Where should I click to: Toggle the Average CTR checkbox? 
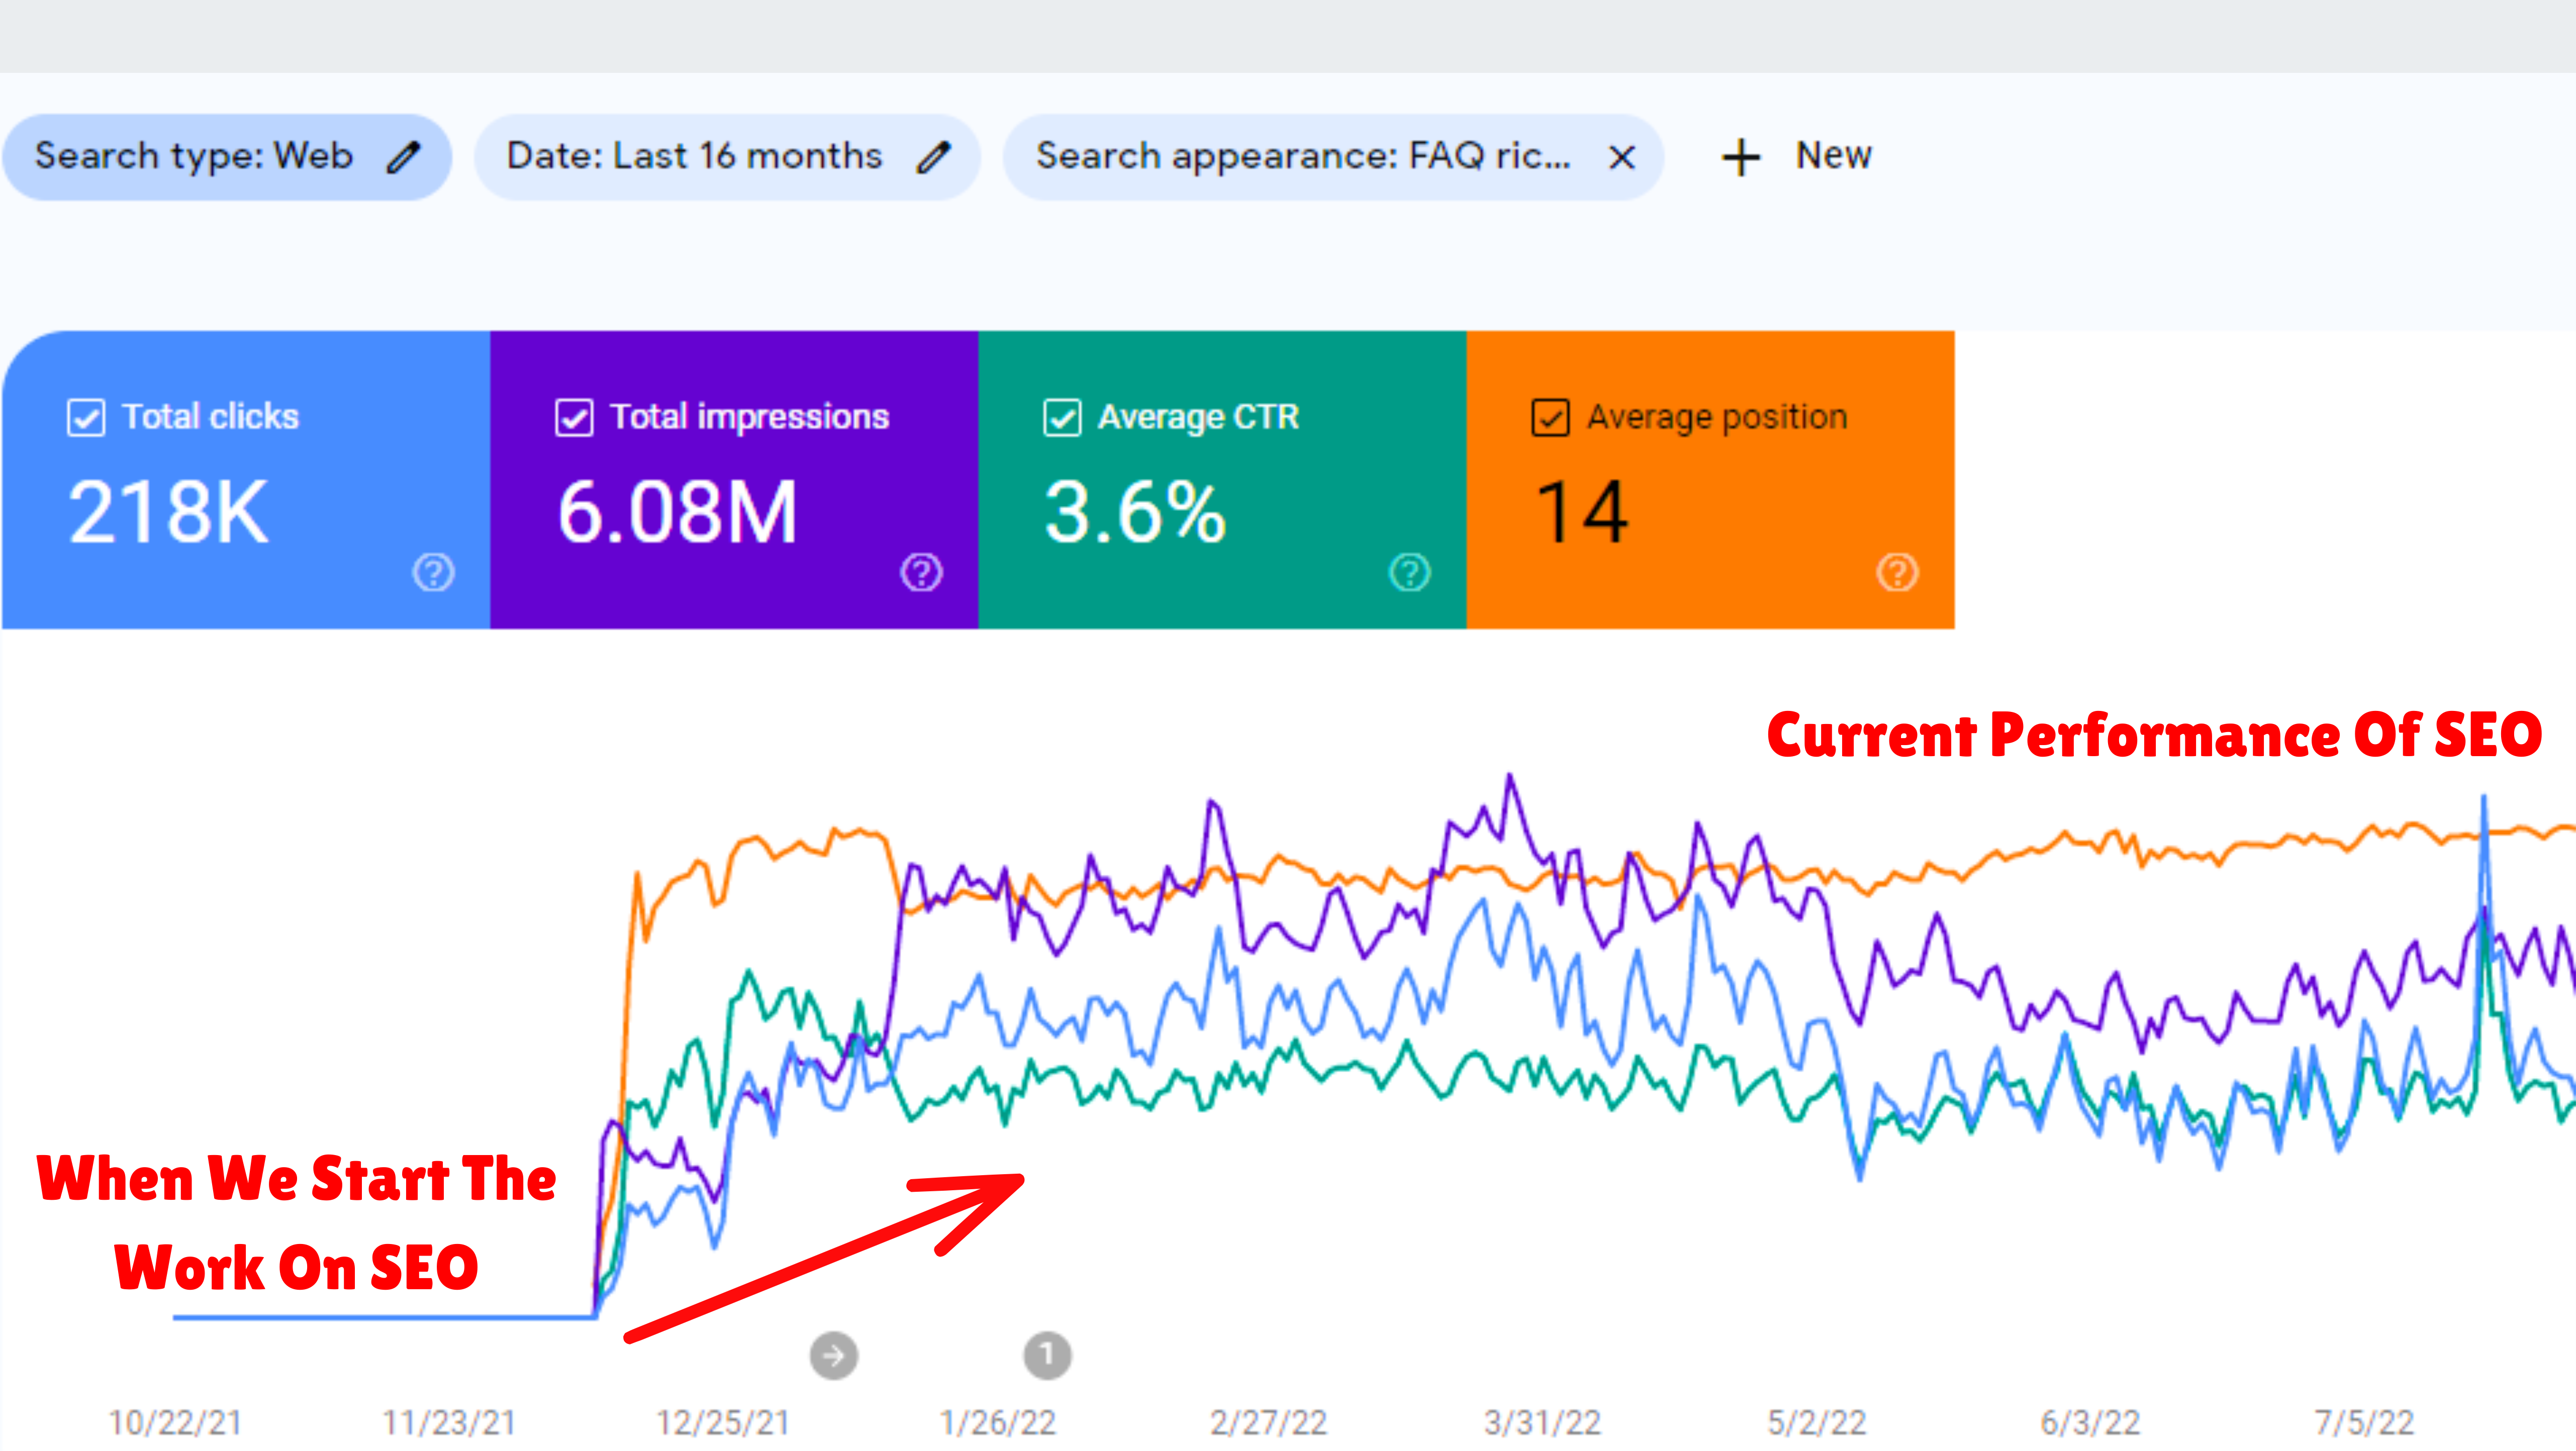(x=1062, y=417)
